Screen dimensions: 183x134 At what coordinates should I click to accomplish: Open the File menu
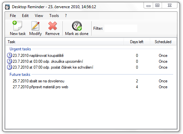point(13,16)
